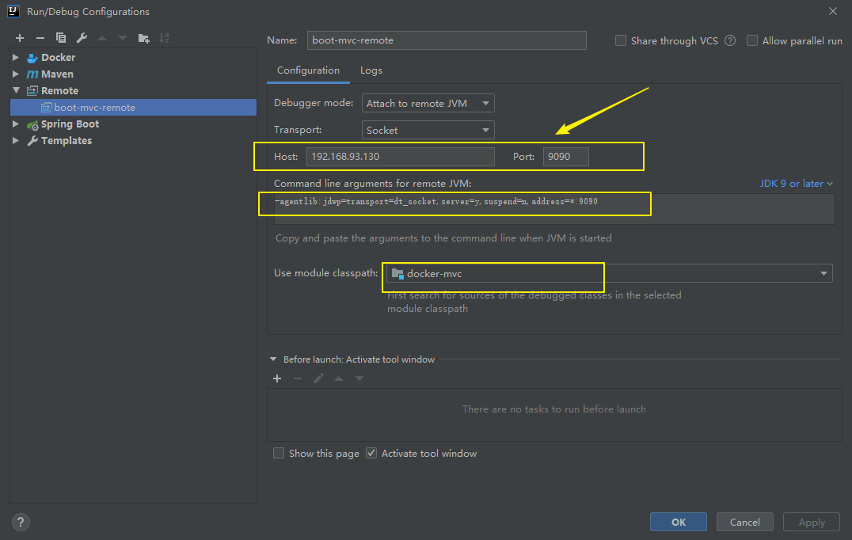Screen dimensions: 852x540
Task: Switch to the Logs tab
Action: 371,70
